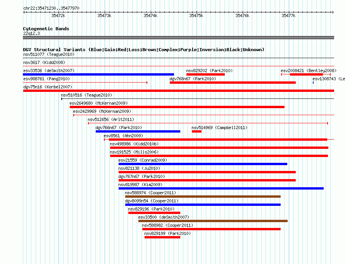The image size is (345, 264).
Task: Select the dgv767n67 (Park2010) red bar
Action: point(207,180)
